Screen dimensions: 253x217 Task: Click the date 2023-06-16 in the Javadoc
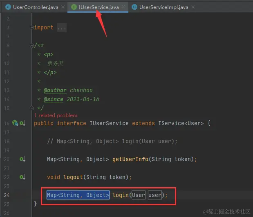click(x=83, y=100)
